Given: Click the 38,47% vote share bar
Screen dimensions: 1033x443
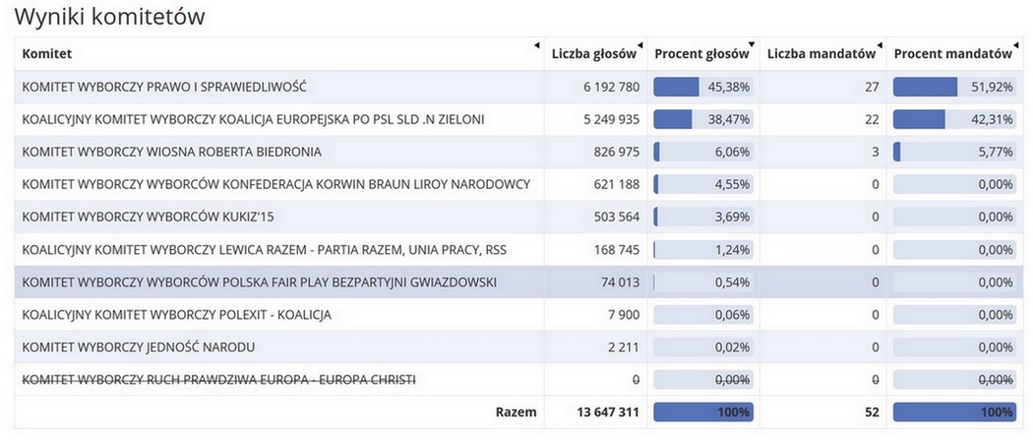Looking at the screenshot, I should [x=703, y=119].
